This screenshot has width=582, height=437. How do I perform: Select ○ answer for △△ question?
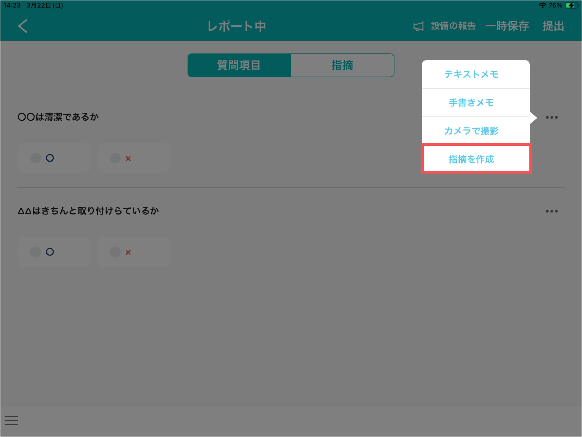[54, 252]
